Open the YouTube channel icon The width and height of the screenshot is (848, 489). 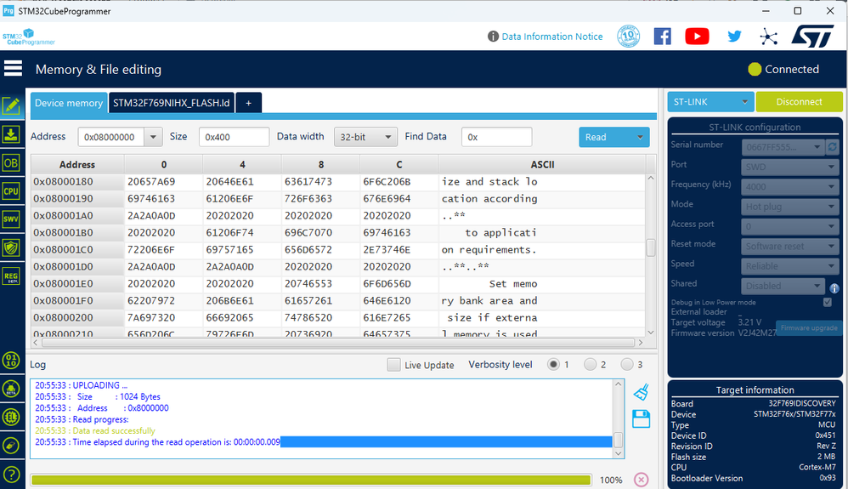[697, 37]
